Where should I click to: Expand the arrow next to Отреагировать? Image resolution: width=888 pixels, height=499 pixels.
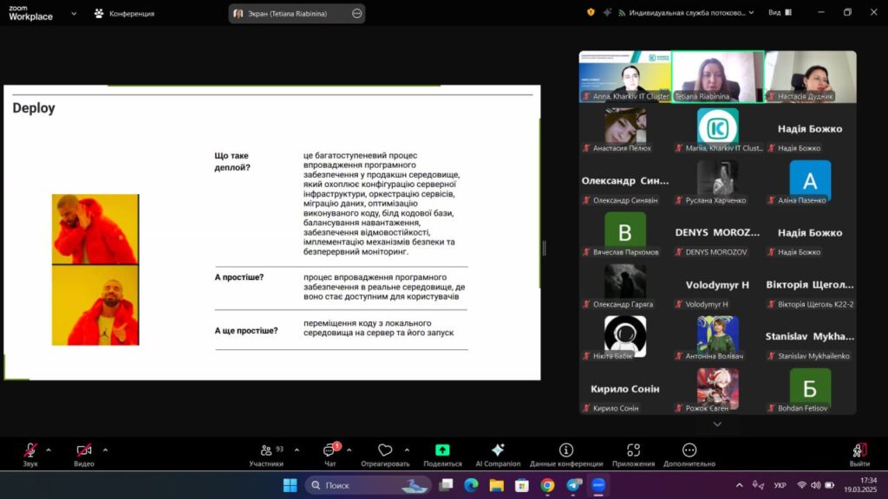[407, 450]
